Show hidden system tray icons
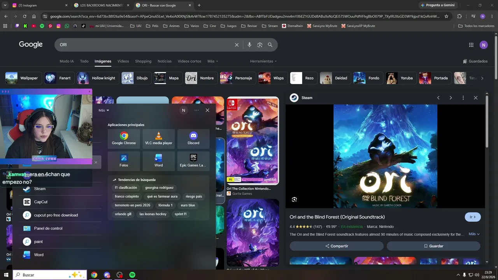 pos(458,275)
